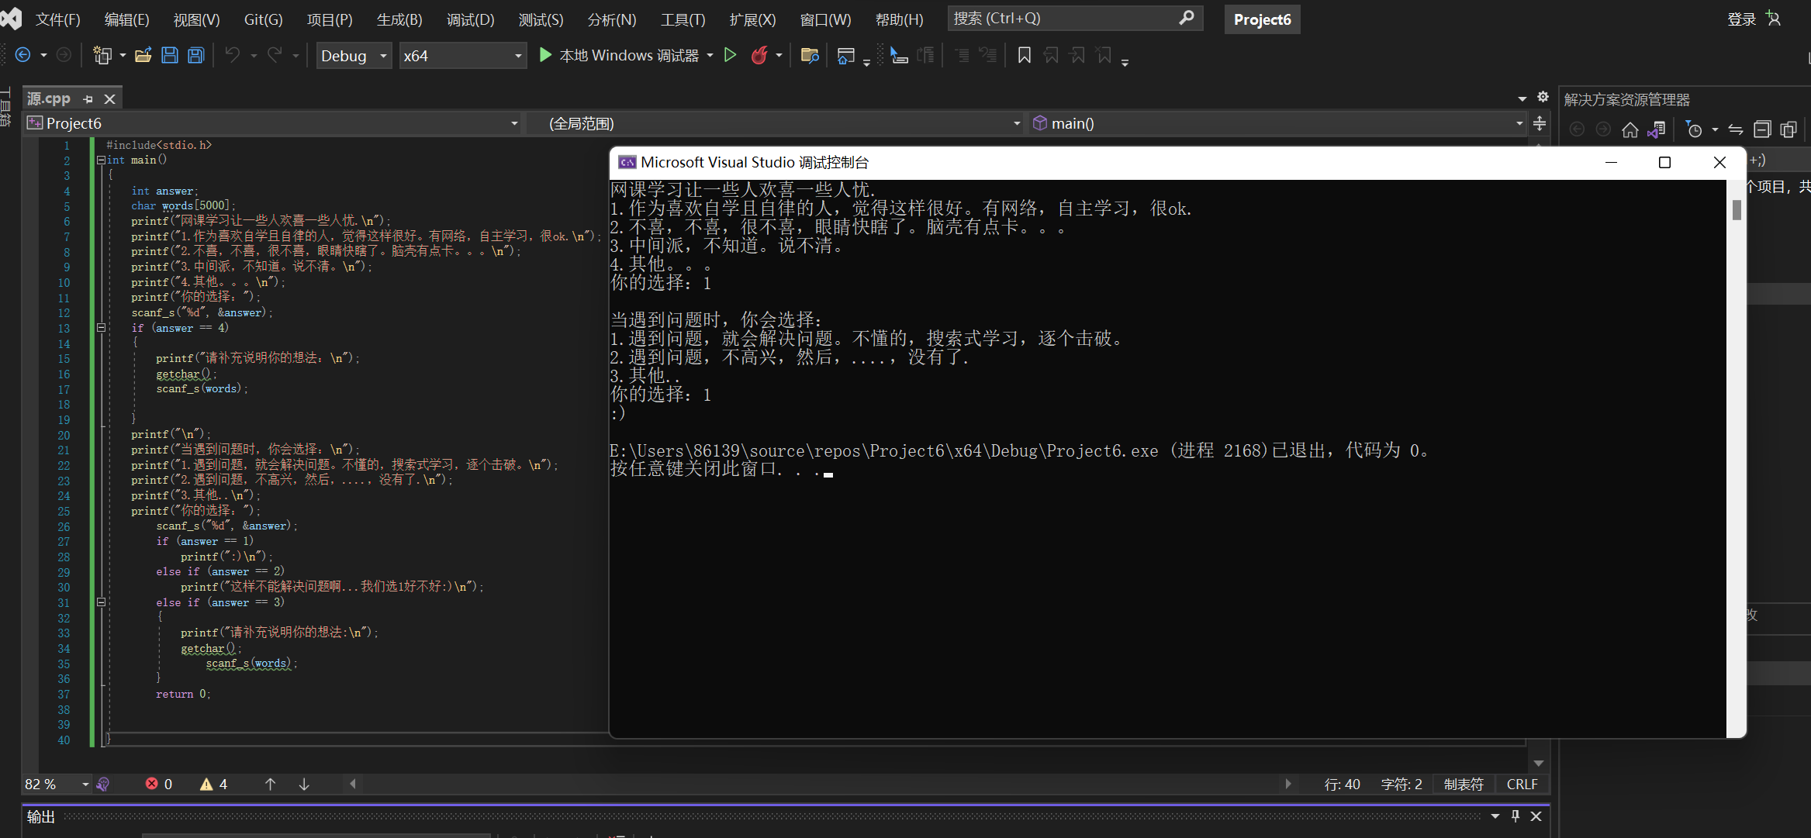Viewport: 1811px width, 838px height.
Task: Toggle the pin on the 源.cpp tab
Action: [x=88, y=99]
